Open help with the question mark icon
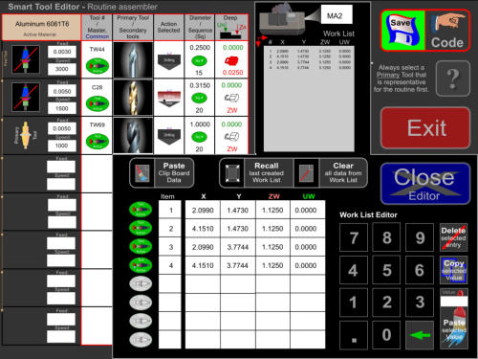 coord(453,79)
